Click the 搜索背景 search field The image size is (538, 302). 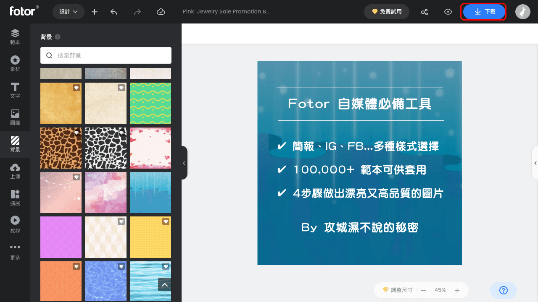(106, 55)
